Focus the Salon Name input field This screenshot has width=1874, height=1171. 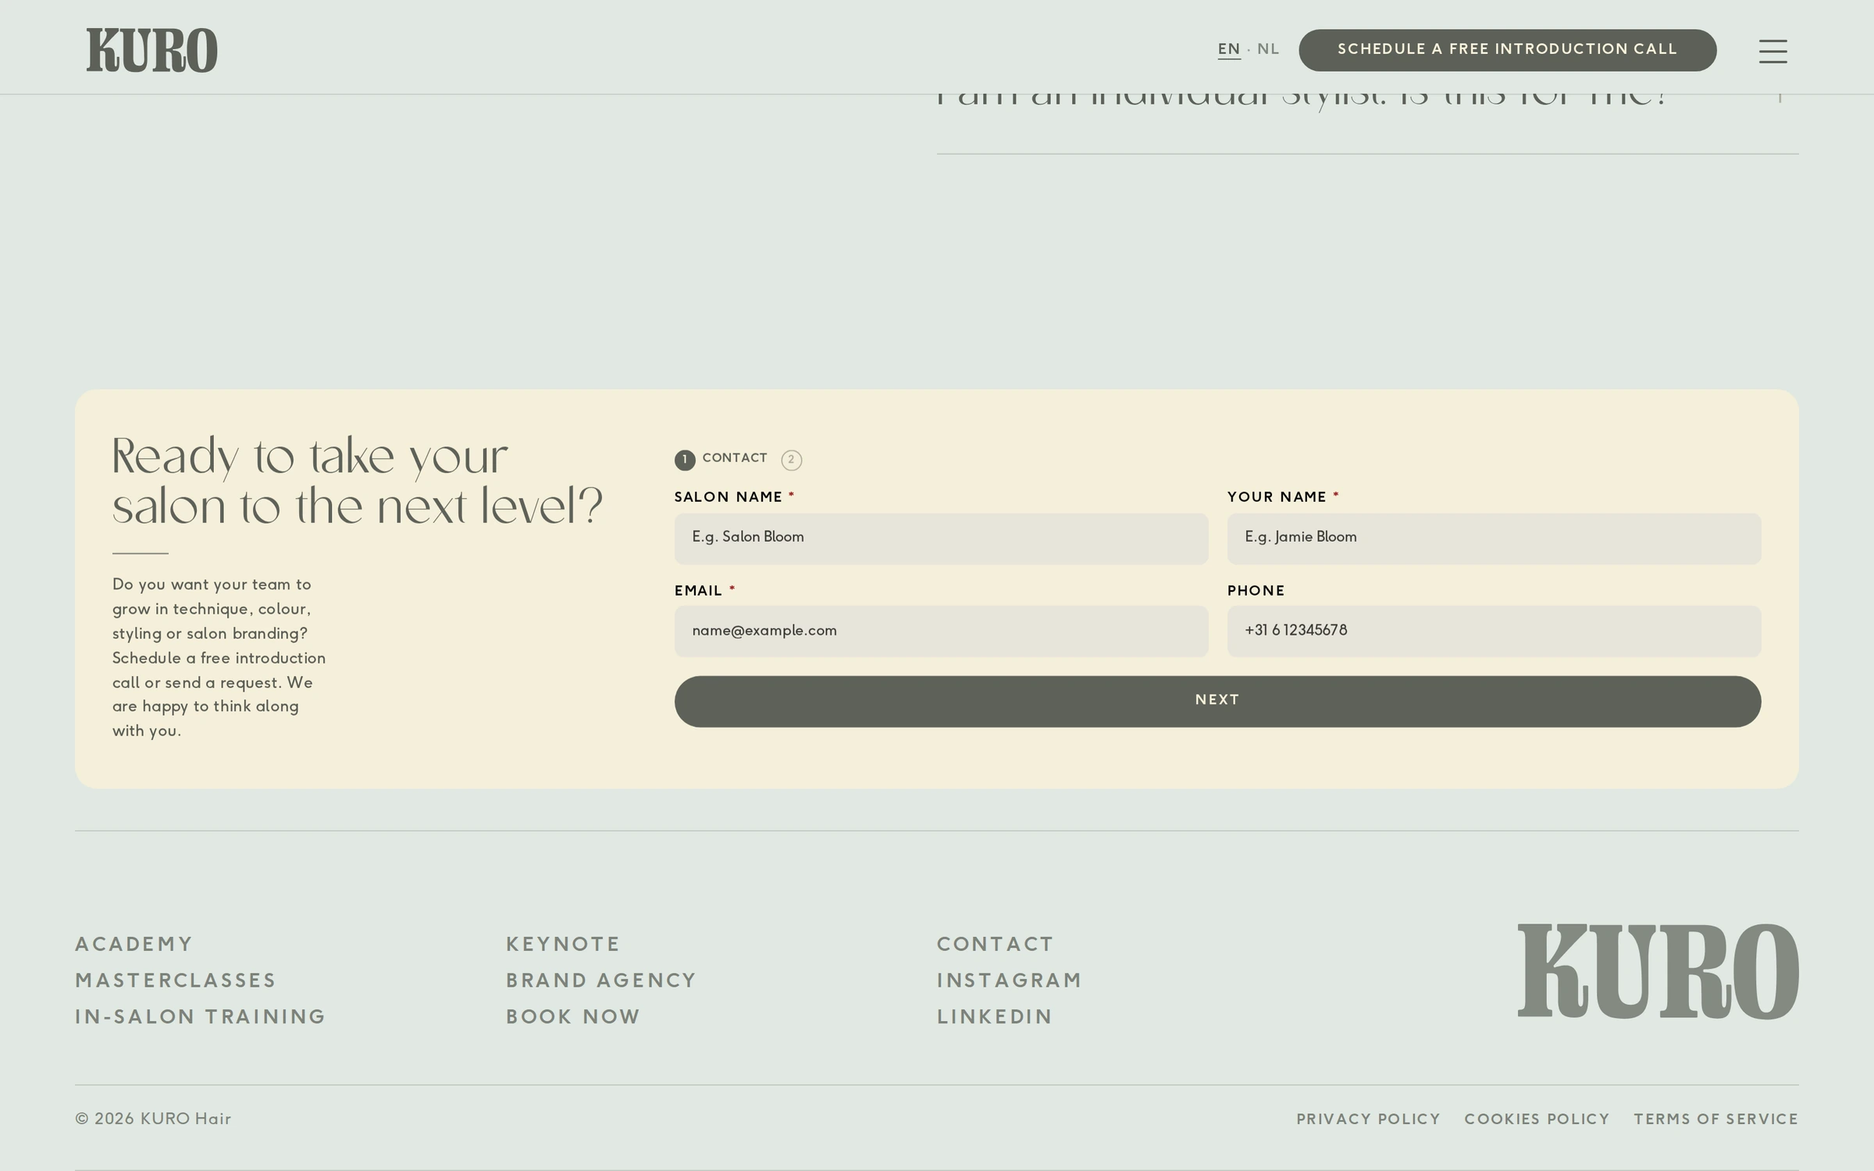[941, 538]
